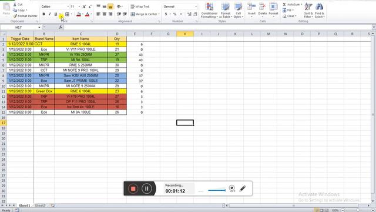Click the Insert Worksheet tab icon
The width and height of the screenshot is (376, 212).
click(52, 206)
